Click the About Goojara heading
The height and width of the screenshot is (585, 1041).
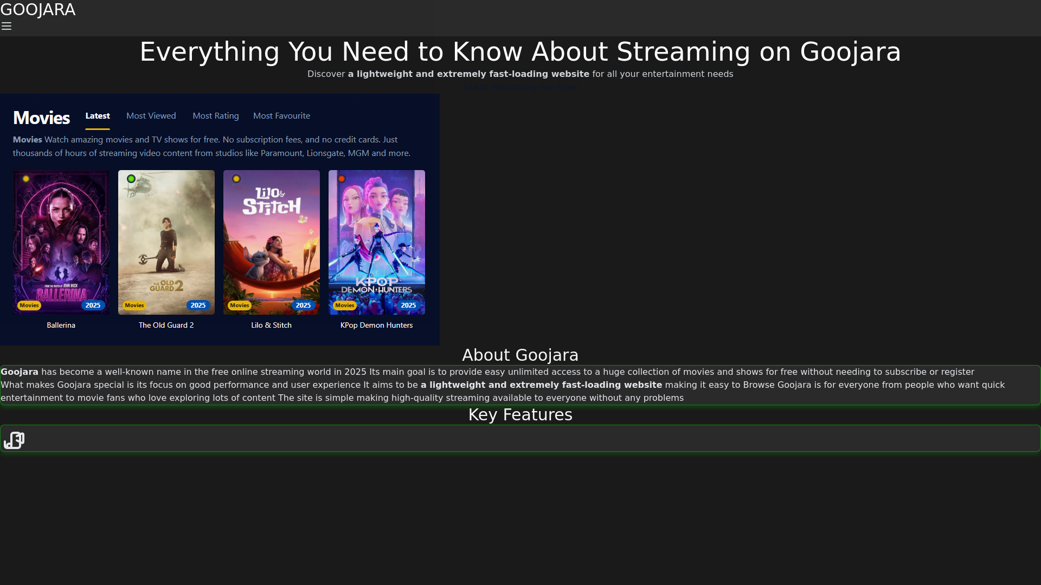click(520, 355)
